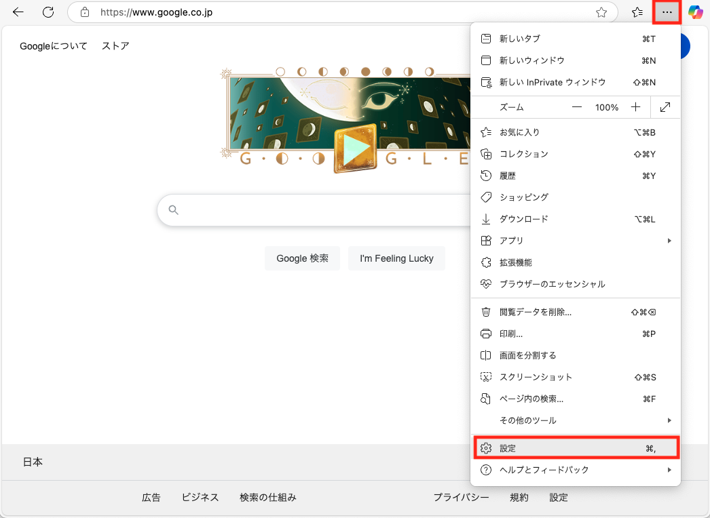
Task: Click the コレクション icon
Action: [x=486, y=154]
